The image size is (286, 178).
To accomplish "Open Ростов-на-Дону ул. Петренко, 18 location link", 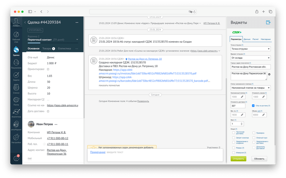I will [145, 59].
